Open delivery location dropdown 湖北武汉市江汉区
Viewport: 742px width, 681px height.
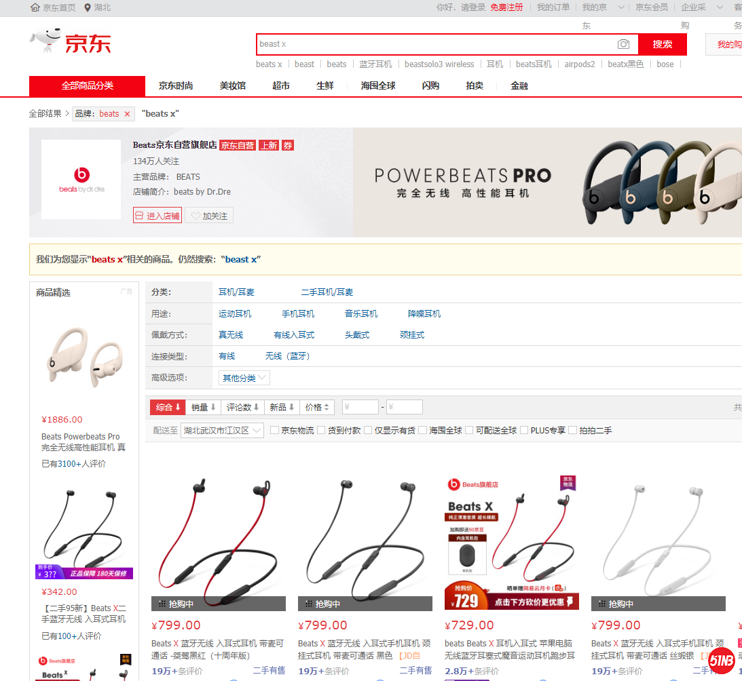pyautogui.click(x=222, y=430)
